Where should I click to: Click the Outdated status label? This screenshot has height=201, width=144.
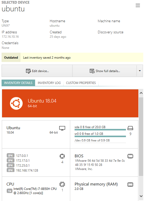tap(11, 57)
